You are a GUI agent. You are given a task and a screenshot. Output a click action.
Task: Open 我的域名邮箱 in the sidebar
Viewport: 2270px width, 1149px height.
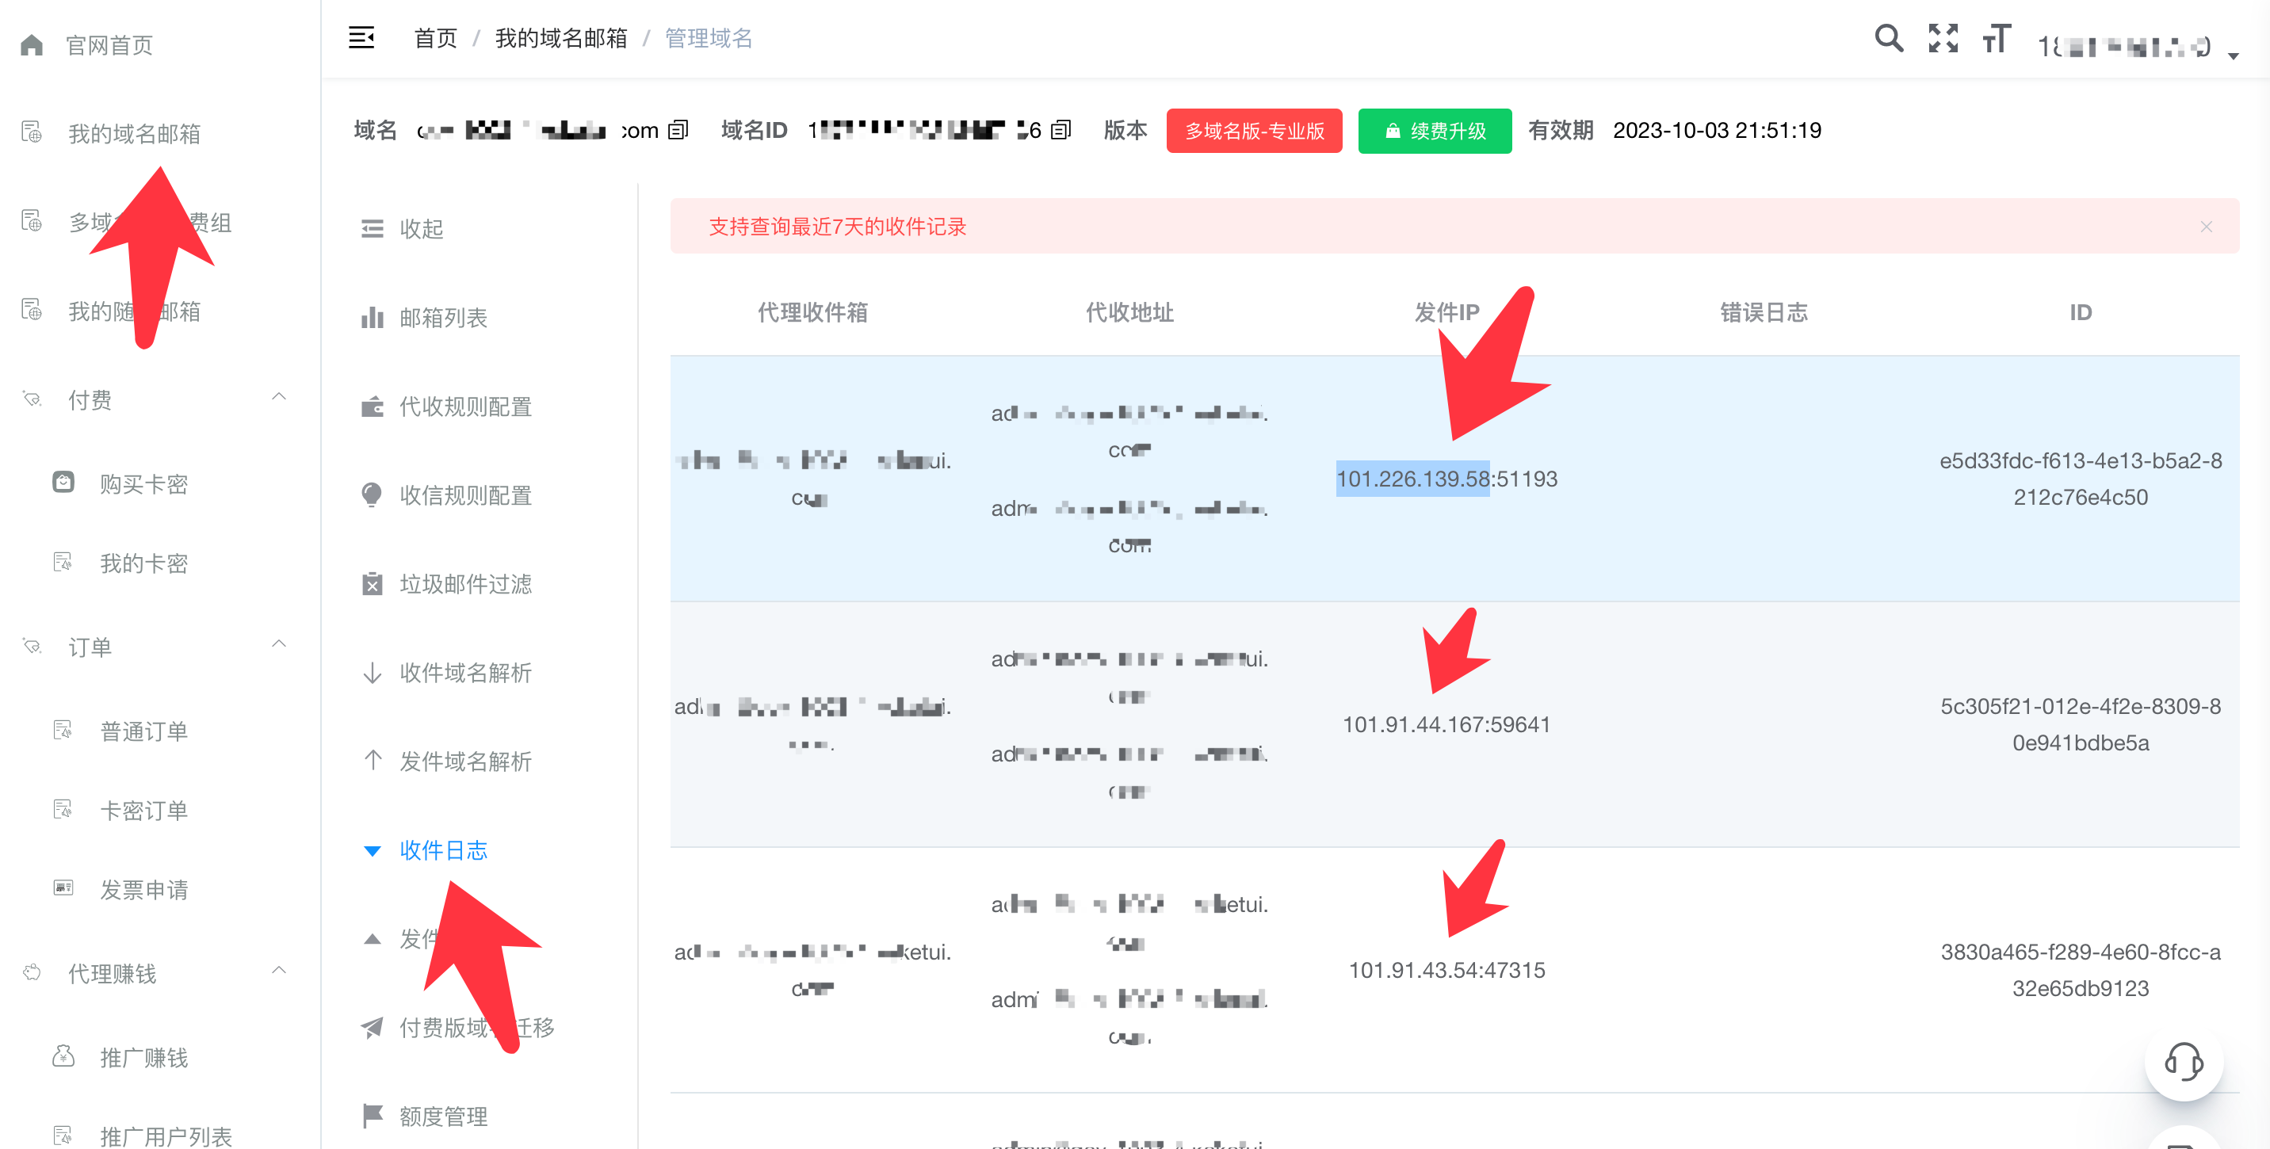click(x=135, y=134)
